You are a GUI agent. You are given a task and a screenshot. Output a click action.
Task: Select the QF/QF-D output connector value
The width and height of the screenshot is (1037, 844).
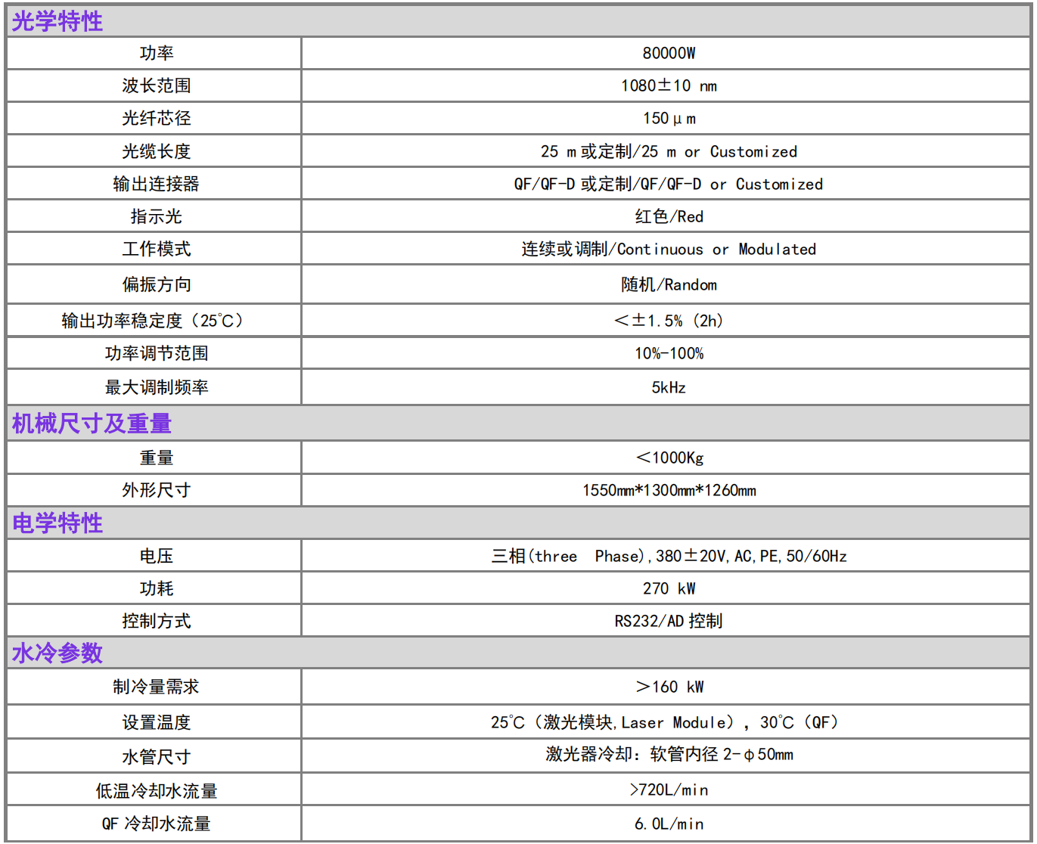coord(669,184)
